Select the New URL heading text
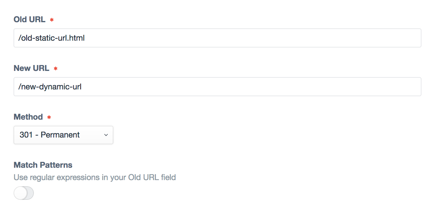 [31, 68]
